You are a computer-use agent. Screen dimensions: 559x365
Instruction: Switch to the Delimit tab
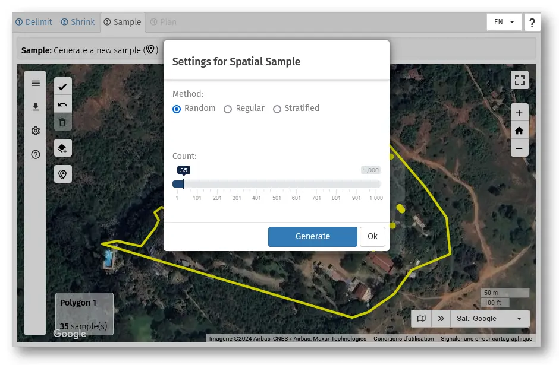coord(35,22)
